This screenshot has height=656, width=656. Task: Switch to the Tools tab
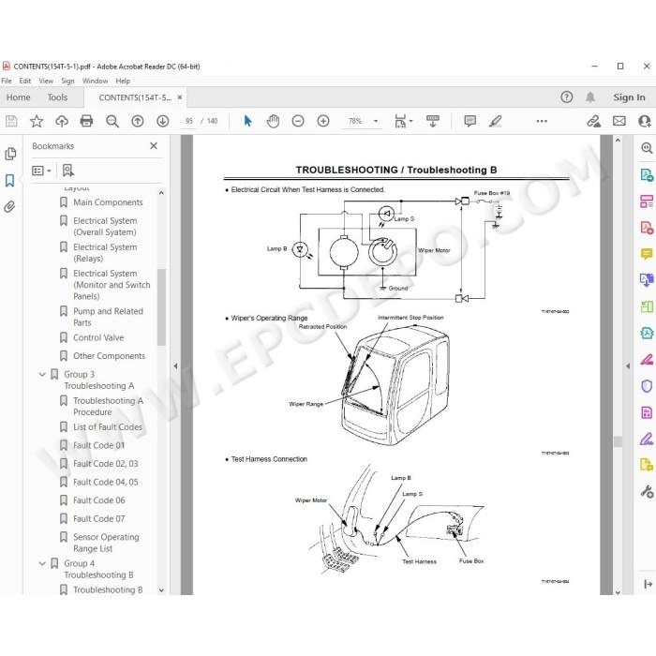(57, 97)
